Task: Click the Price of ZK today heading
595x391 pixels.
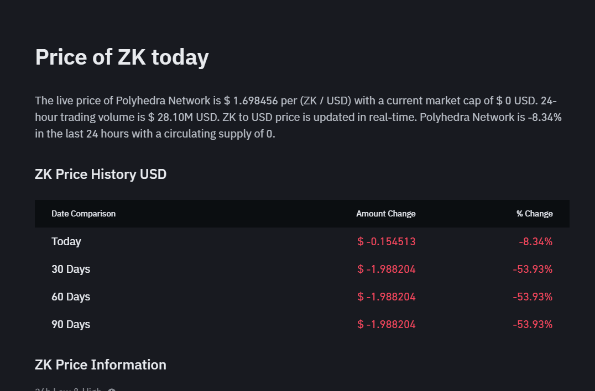Action: 122,57
